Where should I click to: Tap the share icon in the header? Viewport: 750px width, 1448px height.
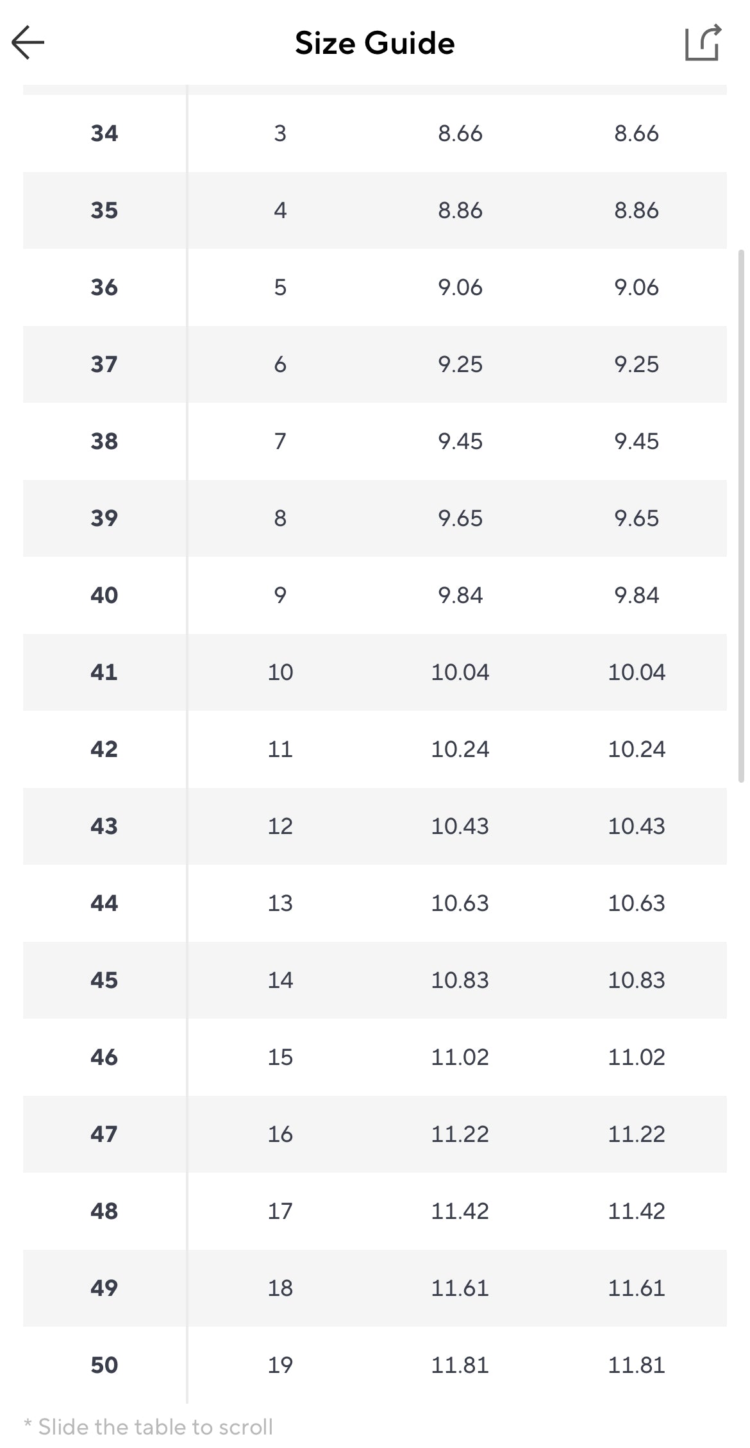pyautogui.click(x=704, y=42)
